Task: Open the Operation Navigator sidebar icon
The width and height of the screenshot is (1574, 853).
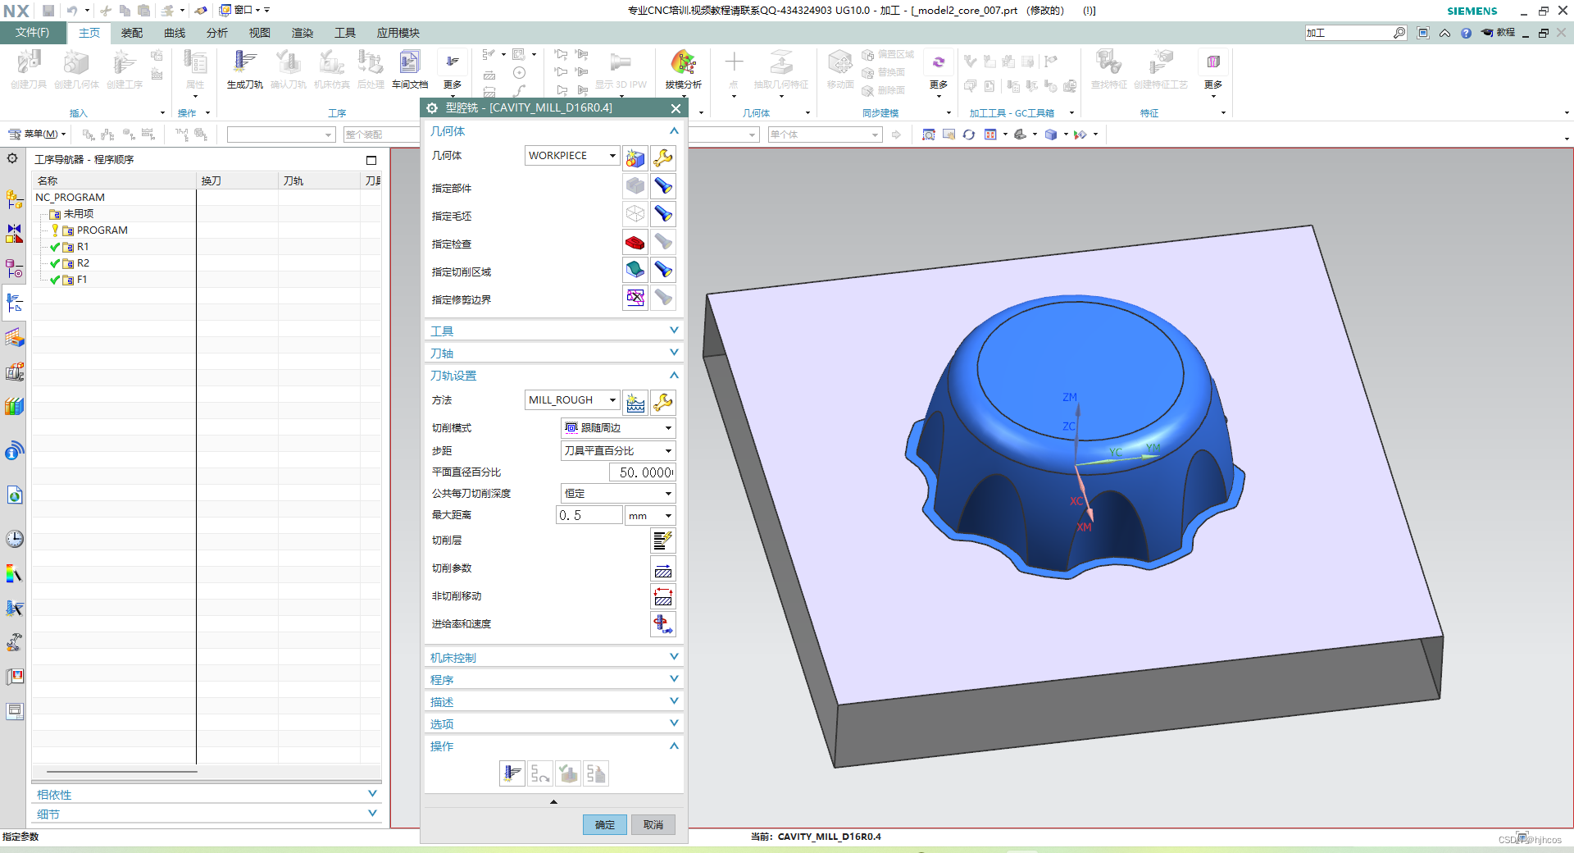Action: (x=15, y=303)
